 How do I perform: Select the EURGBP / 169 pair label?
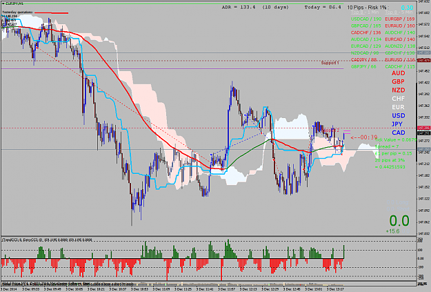pyautogui.click(x=400, y=19)
